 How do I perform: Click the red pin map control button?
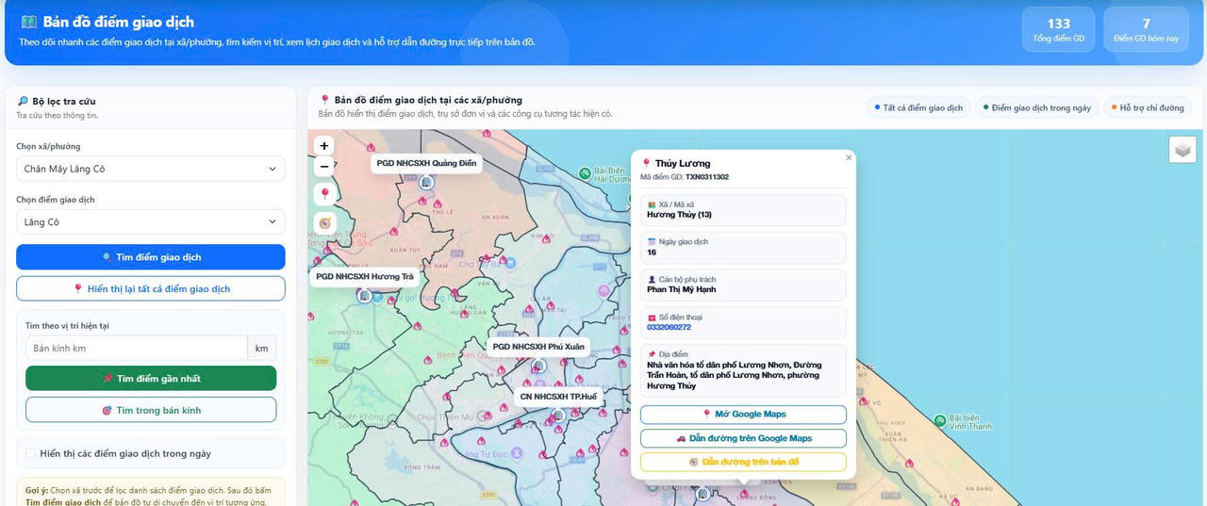(324, 194)
